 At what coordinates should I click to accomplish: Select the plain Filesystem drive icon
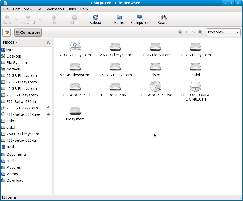[x=75, y=111]
